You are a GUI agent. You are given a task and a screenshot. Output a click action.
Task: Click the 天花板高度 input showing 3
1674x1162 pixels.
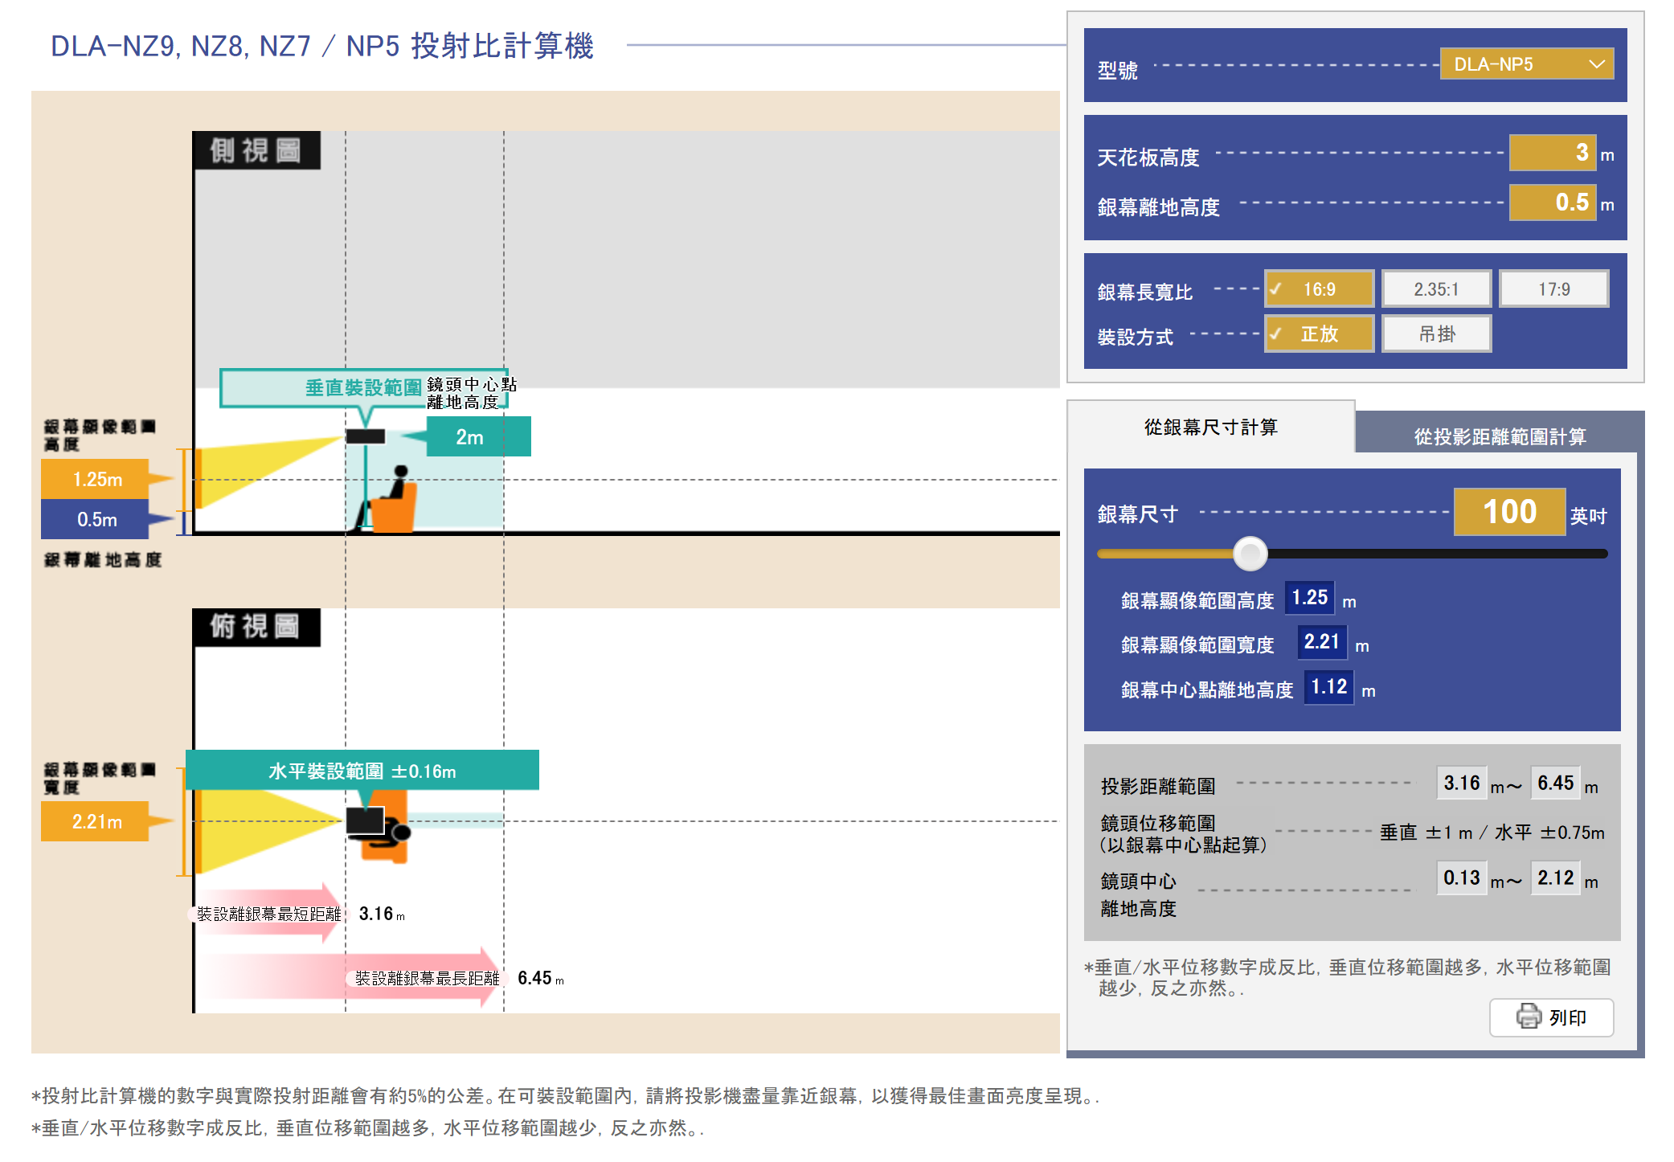tap(1552, 153)
